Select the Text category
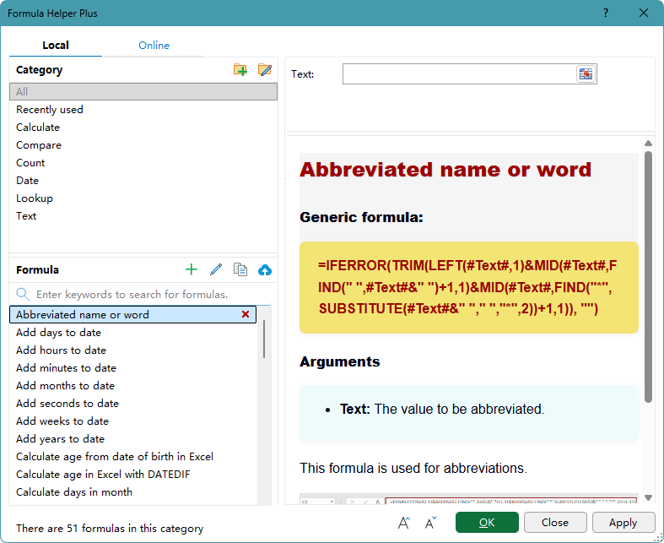This screenshot has height=543, width=664. tap(143, 216)
